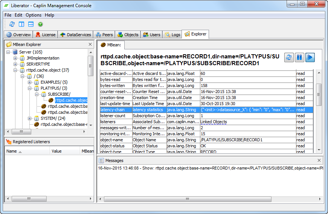Sort Registered Listeners by Name column
Screen dimensions: 328x214
click(27, 151)
